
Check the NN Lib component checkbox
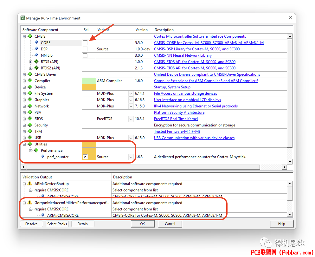tap(85, 55)
